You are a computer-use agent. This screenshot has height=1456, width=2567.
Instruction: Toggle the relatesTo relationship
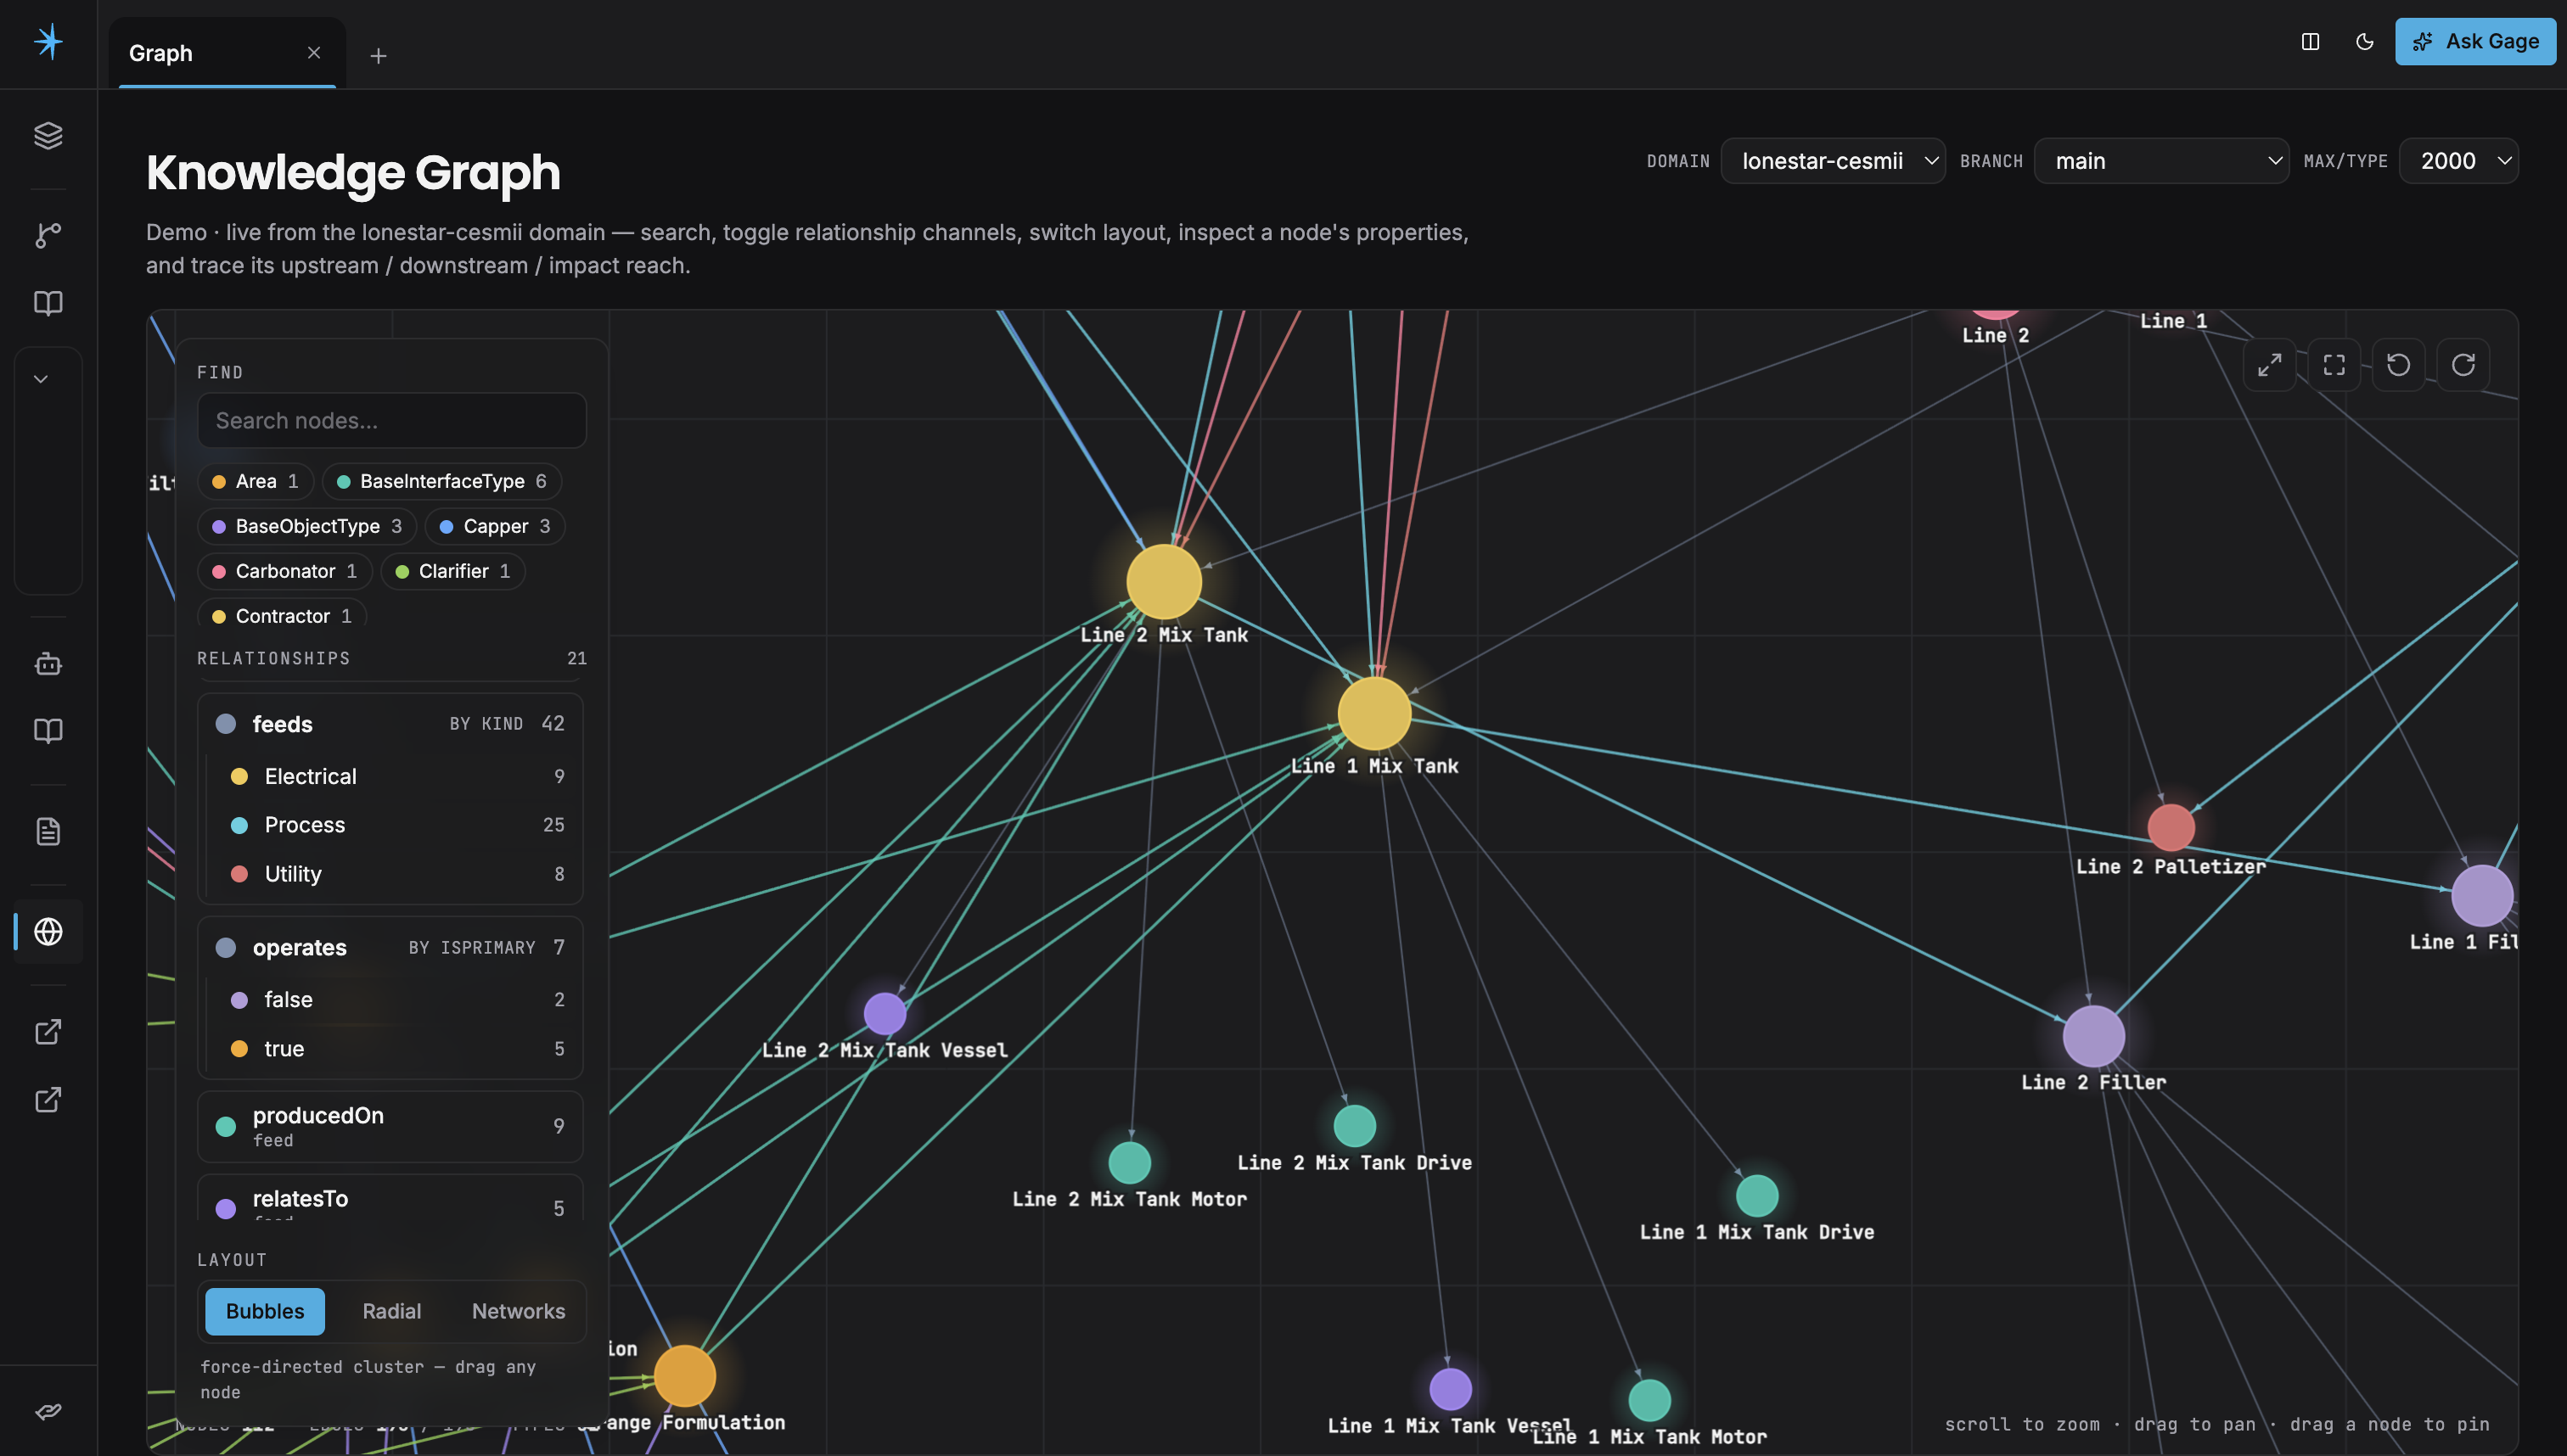pyautogui.click(x=390, y=1199)
